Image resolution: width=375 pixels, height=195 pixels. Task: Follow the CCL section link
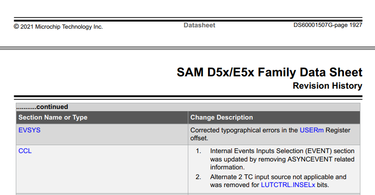25,151
